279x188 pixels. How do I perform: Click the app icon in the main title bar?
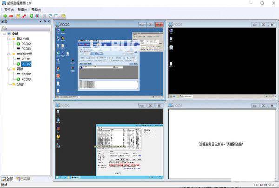tap(4, 3)
